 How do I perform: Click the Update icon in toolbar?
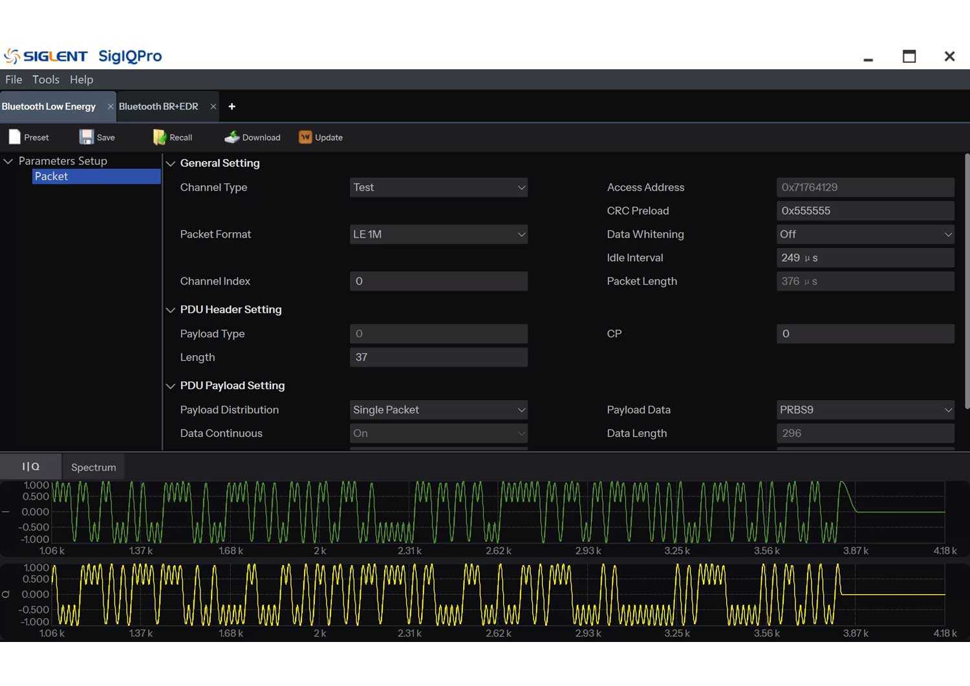[305, 137]
